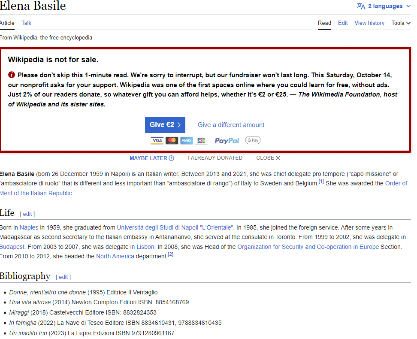Click the Bibliography section heading
Screen dimensions: 417x339
pos(25,276)
